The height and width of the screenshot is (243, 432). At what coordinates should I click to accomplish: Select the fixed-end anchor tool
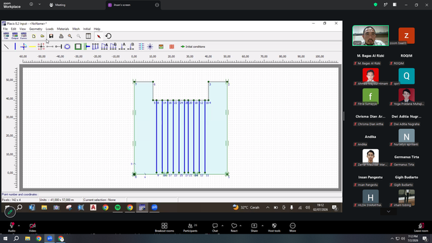[59, 47]
